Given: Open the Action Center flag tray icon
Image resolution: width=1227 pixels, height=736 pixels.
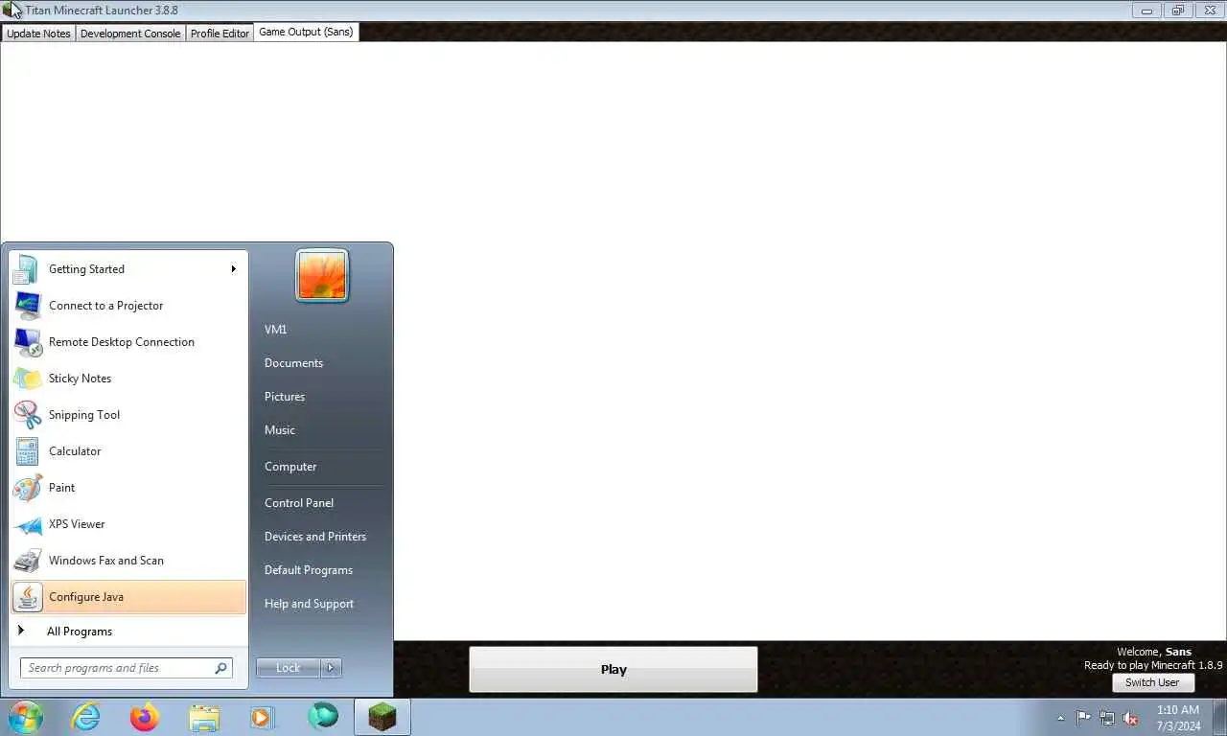Looking at the screenshot, I should (1083, 718).
